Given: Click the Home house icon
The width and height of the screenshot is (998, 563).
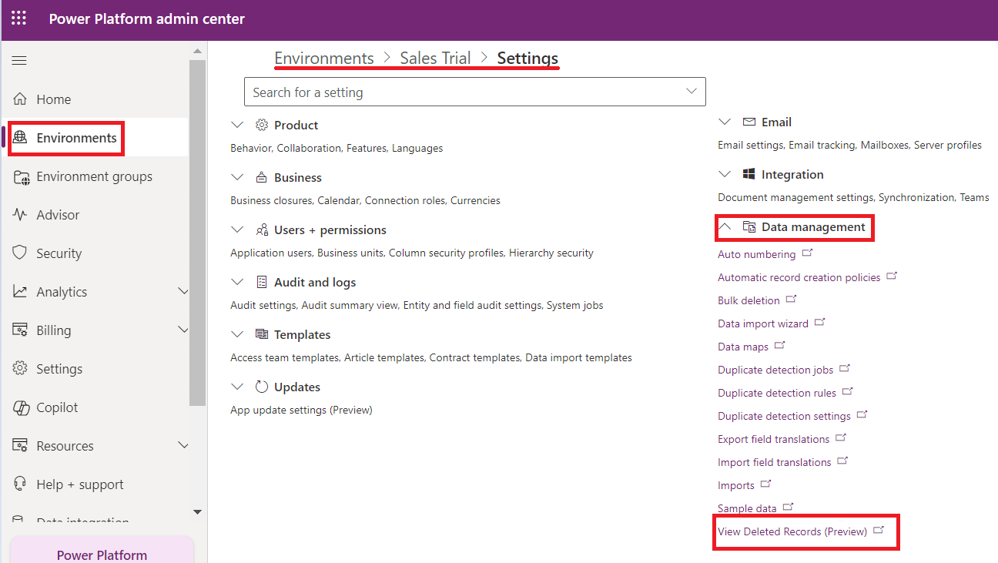Looking at the screenshot, I should pyautogui.click(x=20, y=99).
